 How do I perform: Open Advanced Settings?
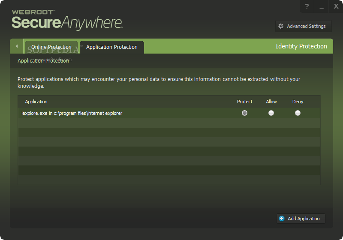point(303,26)
